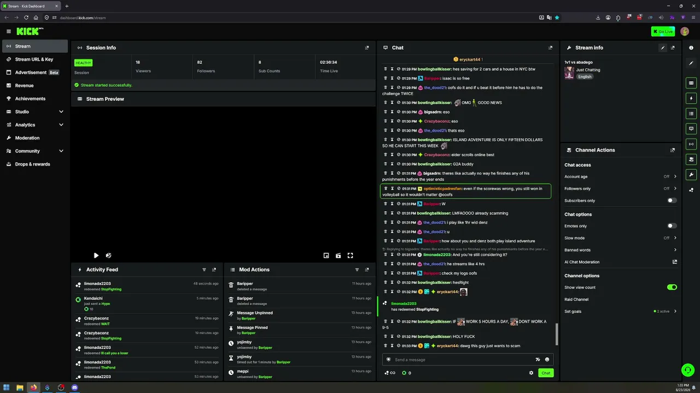Toggle Subscribers only chat
Screen dimensions: 700x393
(x=672, y=200)
